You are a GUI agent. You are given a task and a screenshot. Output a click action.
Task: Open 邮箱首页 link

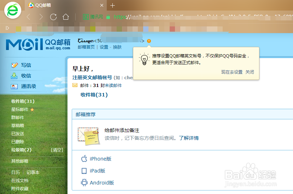[86, 47]
